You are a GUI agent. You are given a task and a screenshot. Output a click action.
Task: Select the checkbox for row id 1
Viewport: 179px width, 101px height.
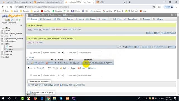pos(29,63)
